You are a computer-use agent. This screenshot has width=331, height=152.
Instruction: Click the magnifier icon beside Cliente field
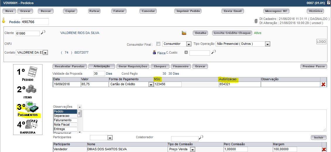click(43, 33)
